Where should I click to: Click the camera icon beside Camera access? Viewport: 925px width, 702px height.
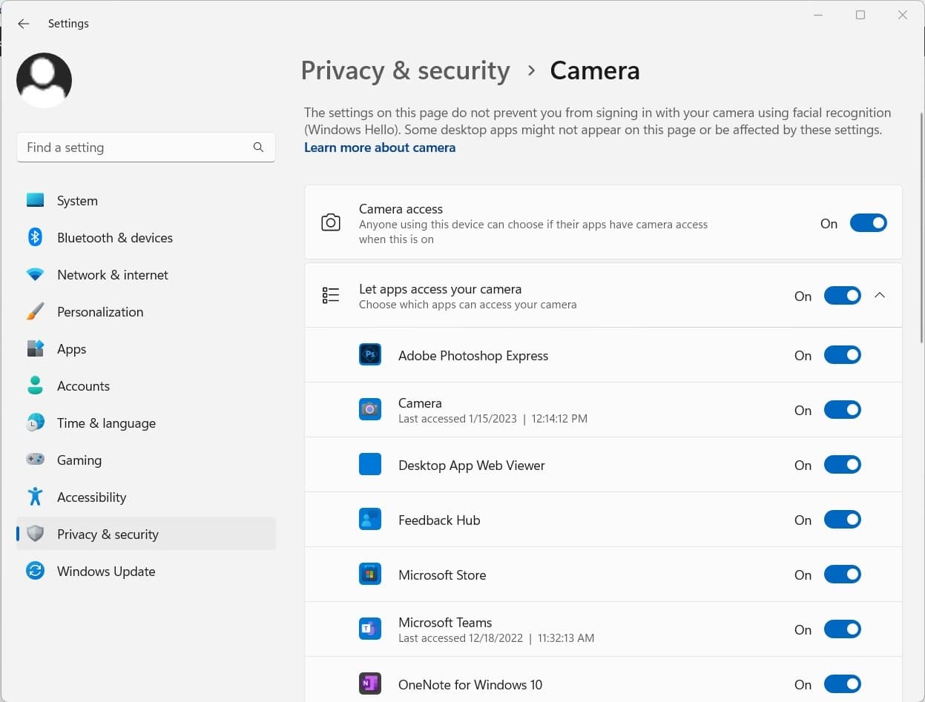click(x=331, y=222)
